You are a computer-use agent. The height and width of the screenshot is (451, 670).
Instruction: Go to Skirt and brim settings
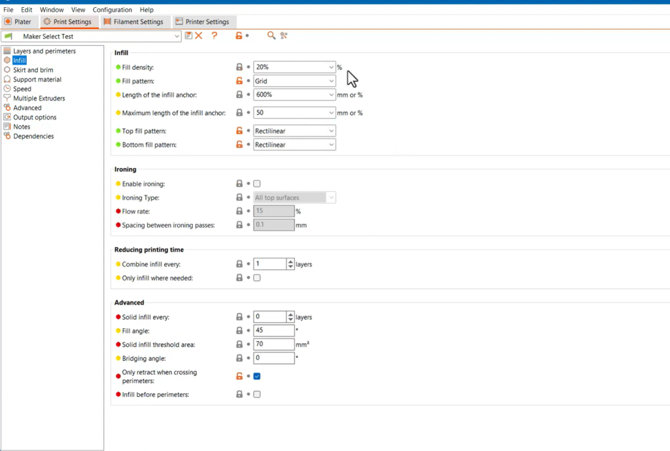point(33,70)
